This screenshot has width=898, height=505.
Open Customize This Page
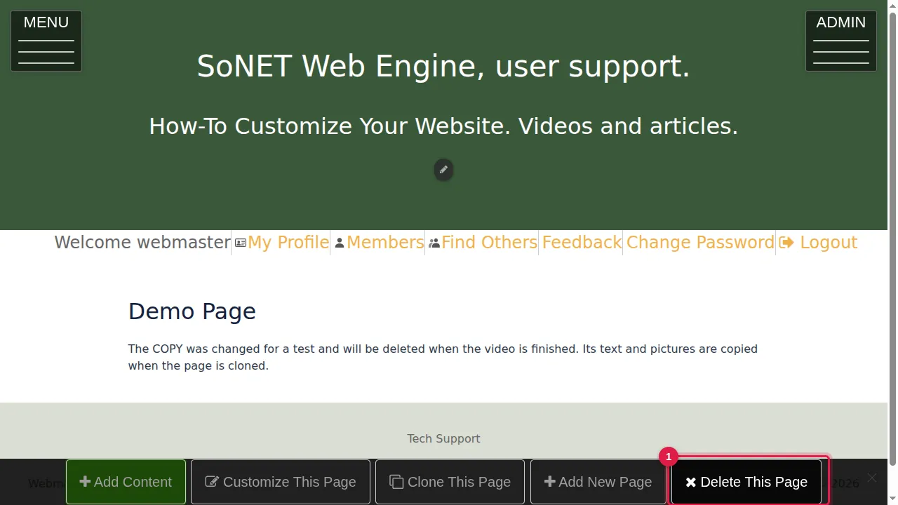point(281,482)
